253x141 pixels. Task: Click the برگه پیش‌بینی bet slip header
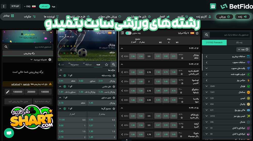pos(28,53)
